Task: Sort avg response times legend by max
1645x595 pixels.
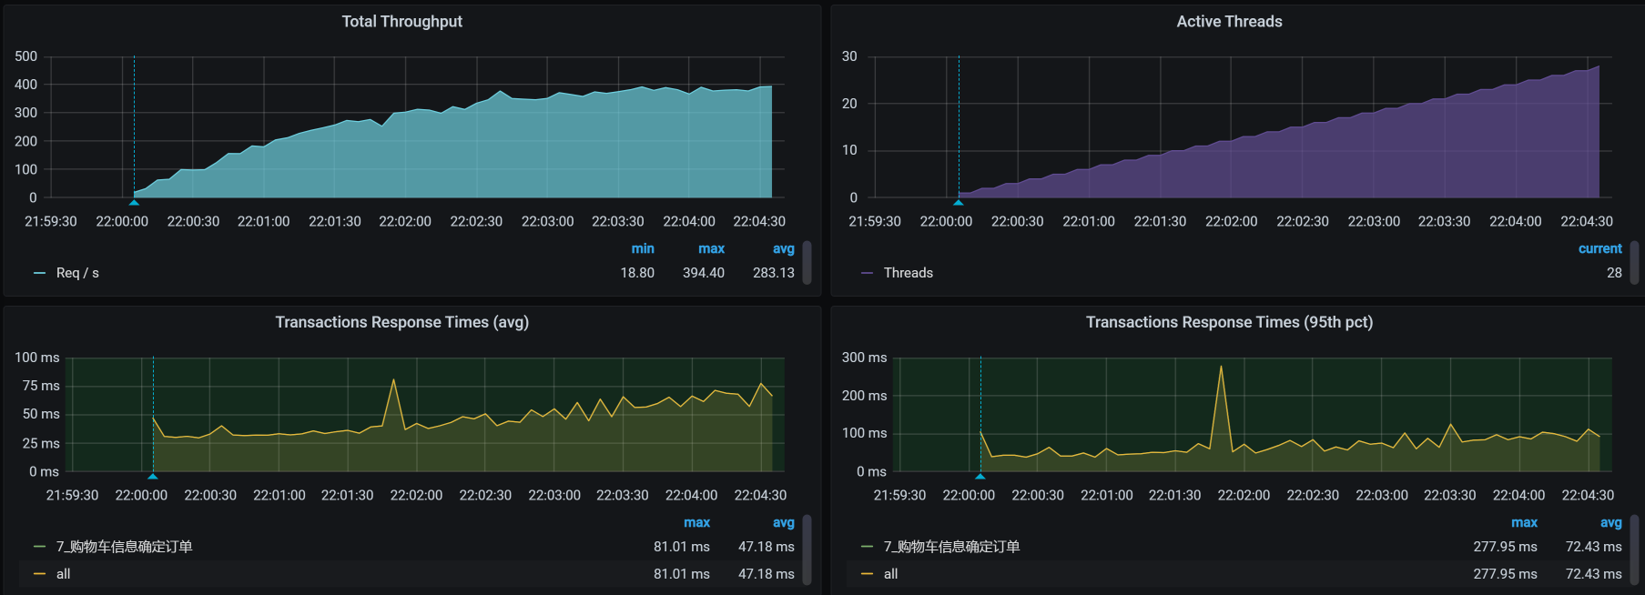Action: [x=696, y=522]
